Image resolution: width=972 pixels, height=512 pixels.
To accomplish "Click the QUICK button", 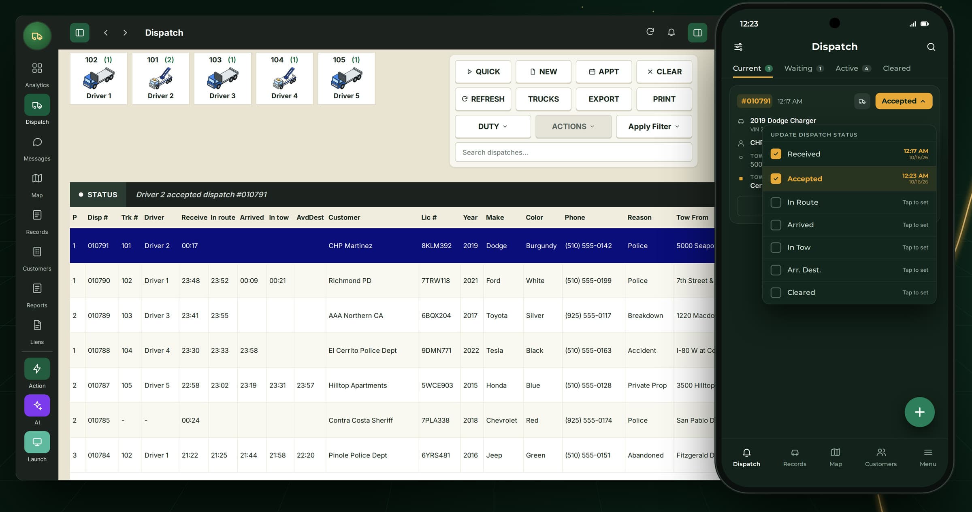I will pos(483,72).
